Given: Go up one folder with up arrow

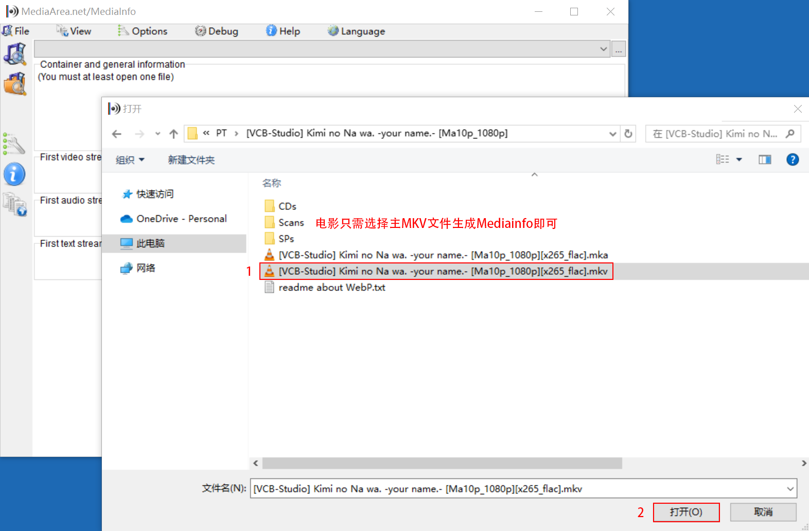Looking at the screenshot, I should click(173, 134).
